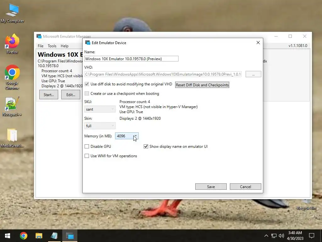Enable the Disable GPU checkbox

coord(87,146)
